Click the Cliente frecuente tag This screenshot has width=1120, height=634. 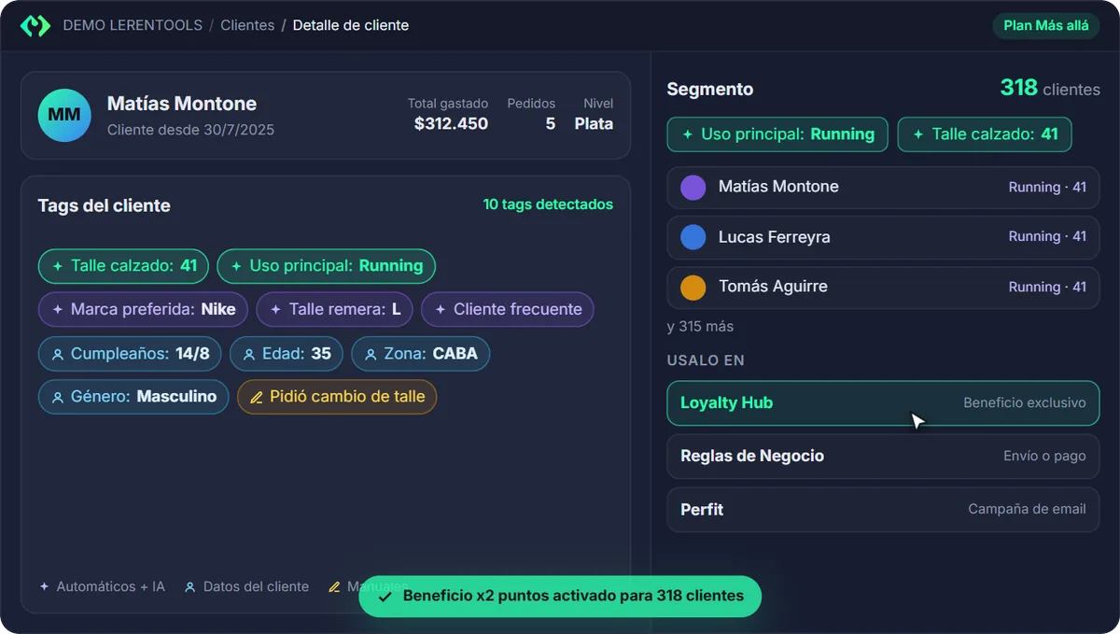coord(508,309)
